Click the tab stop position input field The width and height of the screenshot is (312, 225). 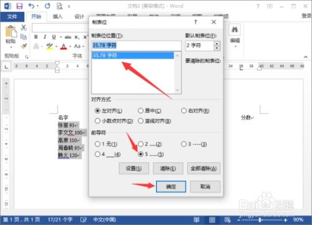(x=137, y=45)
